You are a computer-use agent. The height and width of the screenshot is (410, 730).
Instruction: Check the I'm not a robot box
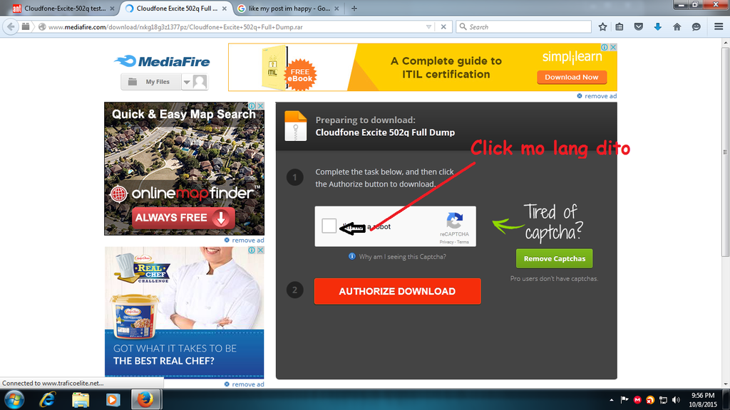click(x=329, y=226)
